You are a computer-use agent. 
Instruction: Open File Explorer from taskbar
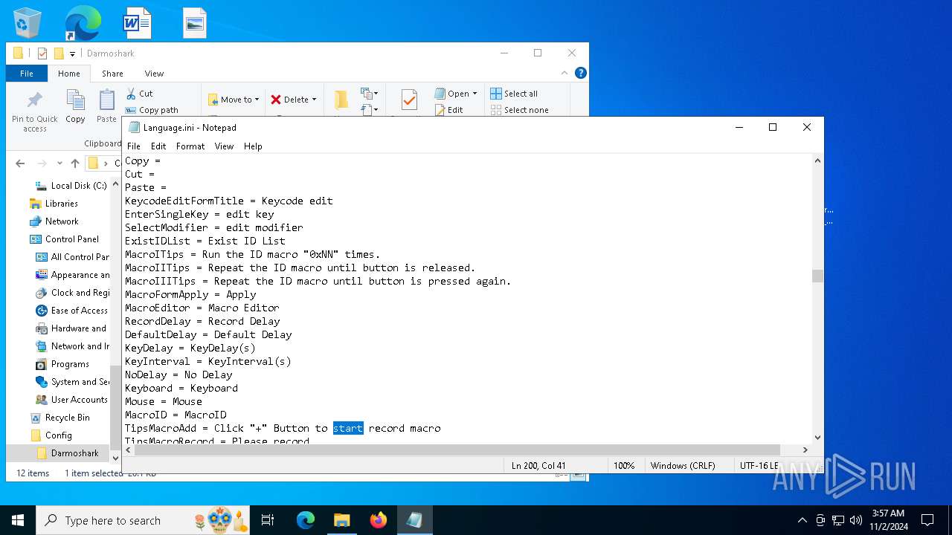coord(341,520)
